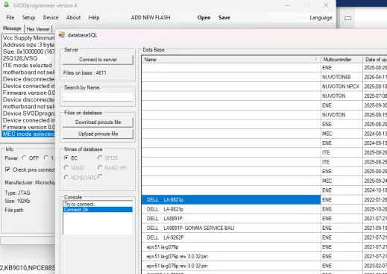387x274 pixels.
Task: Click the Search by Name field
Action: click(98, 97)
